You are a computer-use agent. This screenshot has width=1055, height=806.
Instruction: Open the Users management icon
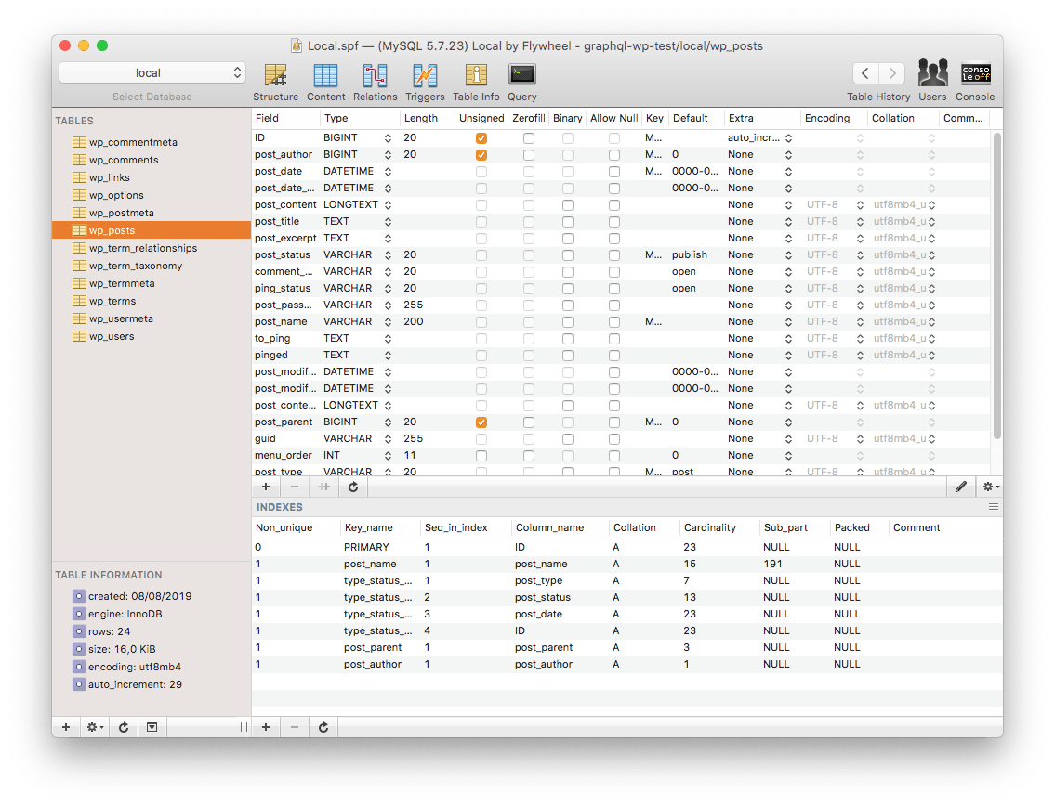(x=932, y=80)
